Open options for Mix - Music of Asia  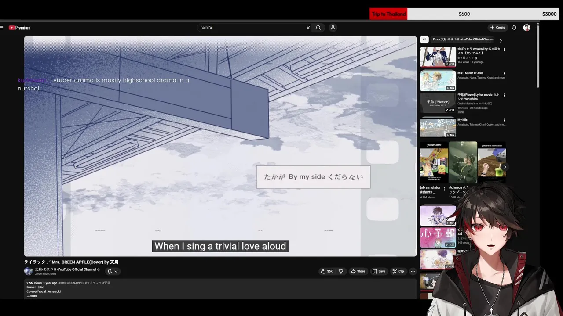tap(504, 74)
